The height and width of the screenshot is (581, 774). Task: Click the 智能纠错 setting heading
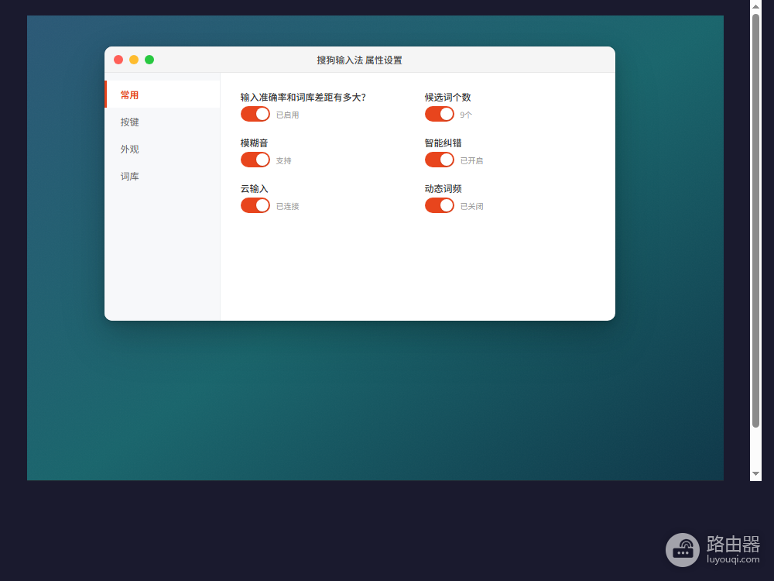click(x=444, y=143)
